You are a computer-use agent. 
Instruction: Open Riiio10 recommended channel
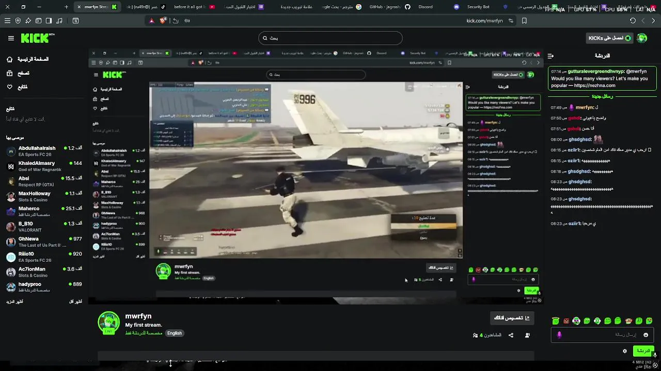pos(44,257)
